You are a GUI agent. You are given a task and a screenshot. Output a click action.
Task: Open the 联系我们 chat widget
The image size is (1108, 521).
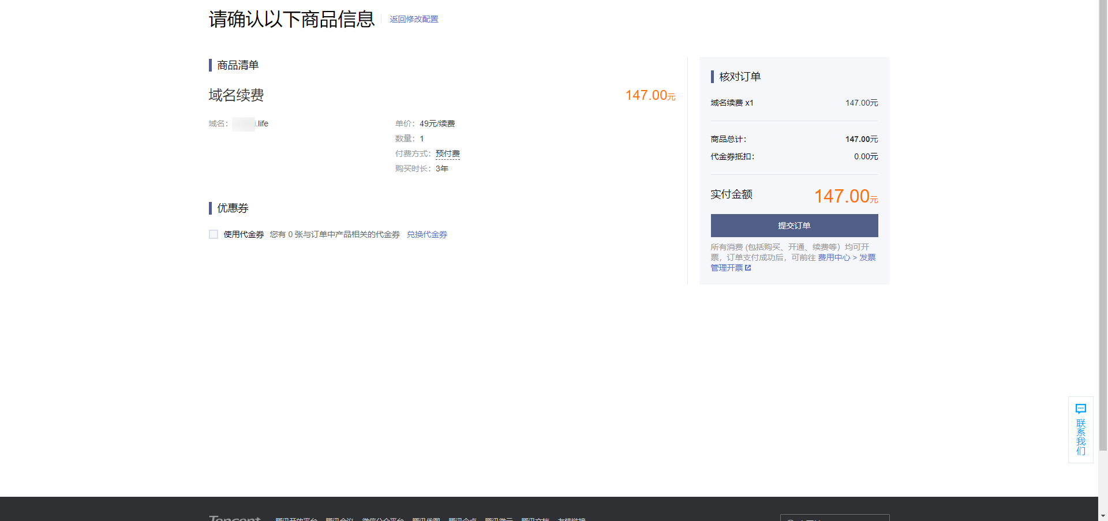click(1081, 429)
